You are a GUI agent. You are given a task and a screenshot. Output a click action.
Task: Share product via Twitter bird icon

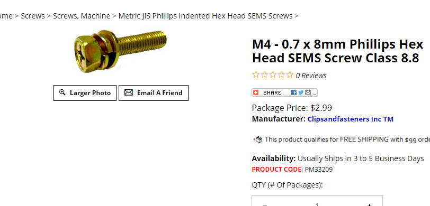point(301,92)
